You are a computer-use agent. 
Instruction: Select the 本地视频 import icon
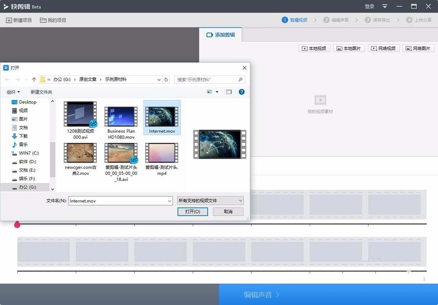pos(314,48)
